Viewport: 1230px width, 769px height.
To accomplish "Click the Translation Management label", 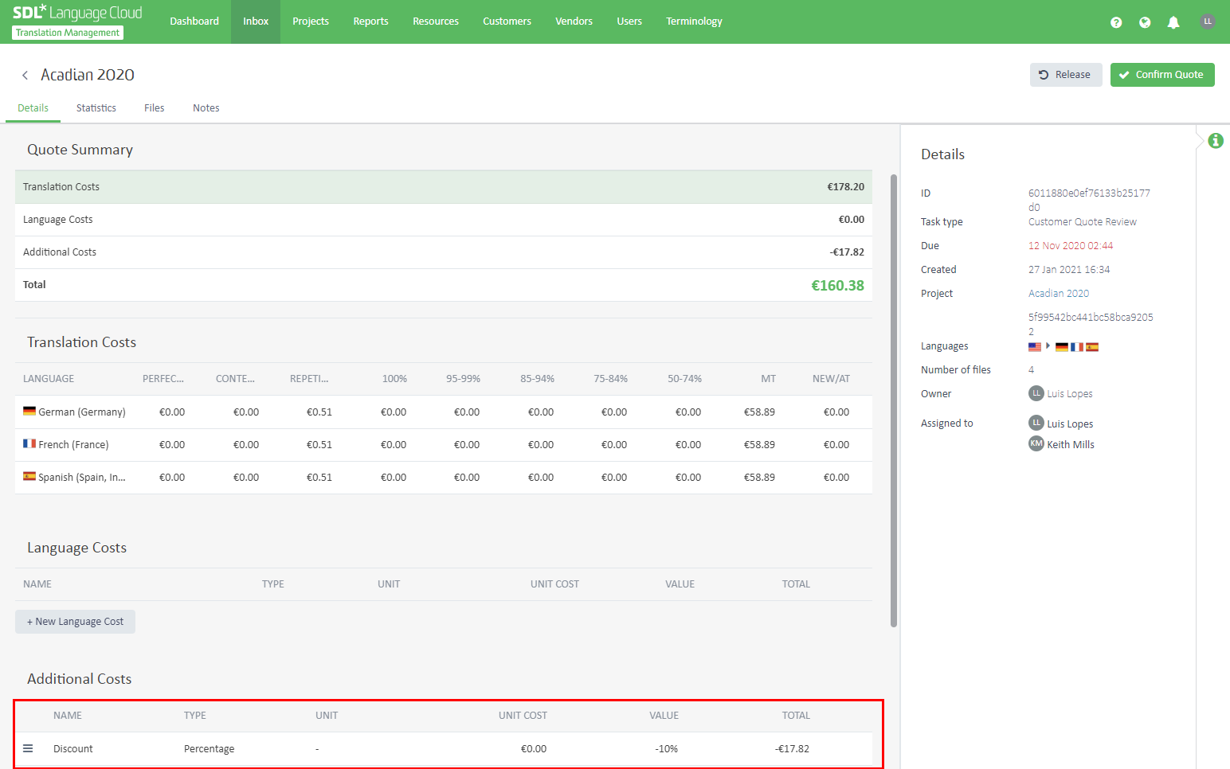I will coord(68,33).
